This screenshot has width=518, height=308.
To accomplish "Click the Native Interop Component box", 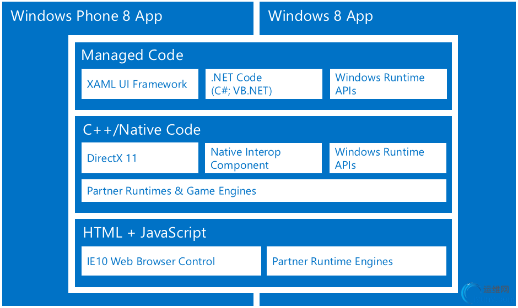I will coord(263,158).
